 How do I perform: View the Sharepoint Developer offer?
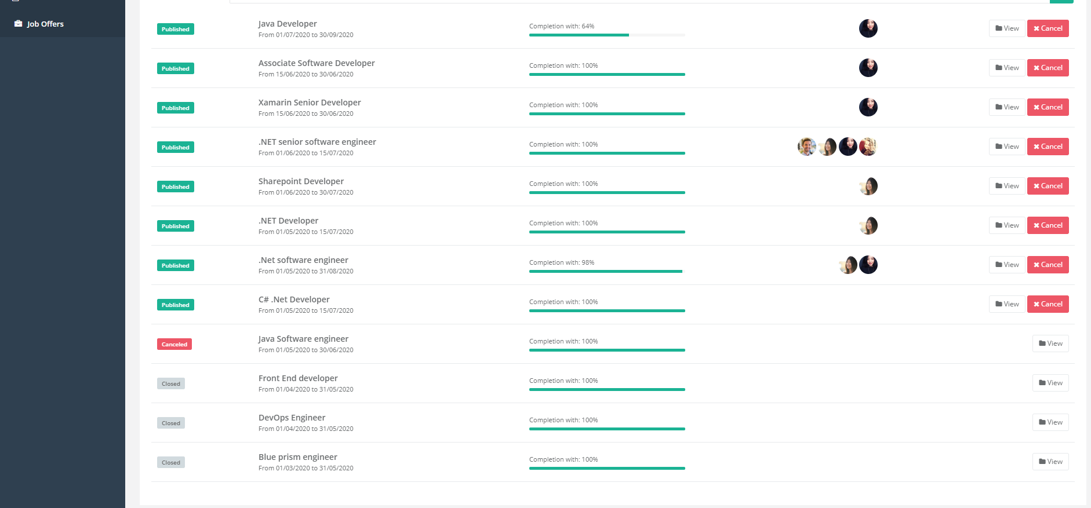[x=1007, y=186]
